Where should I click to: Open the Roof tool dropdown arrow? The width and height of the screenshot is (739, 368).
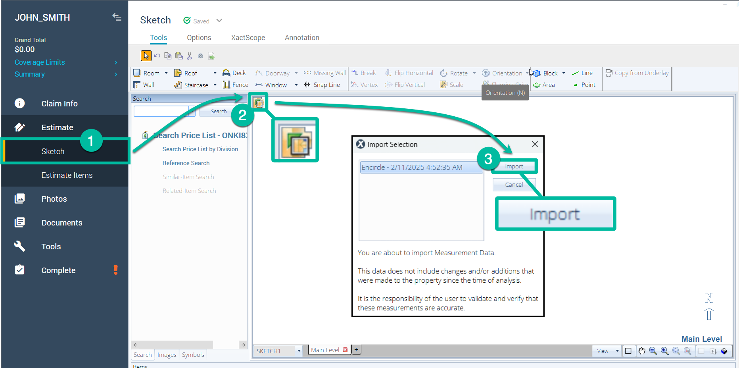[215, 73]
